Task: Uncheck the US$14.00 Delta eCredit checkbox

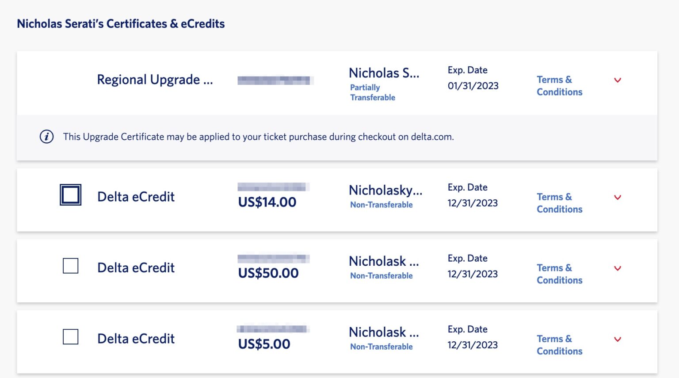Action: (x=70, y=194)
